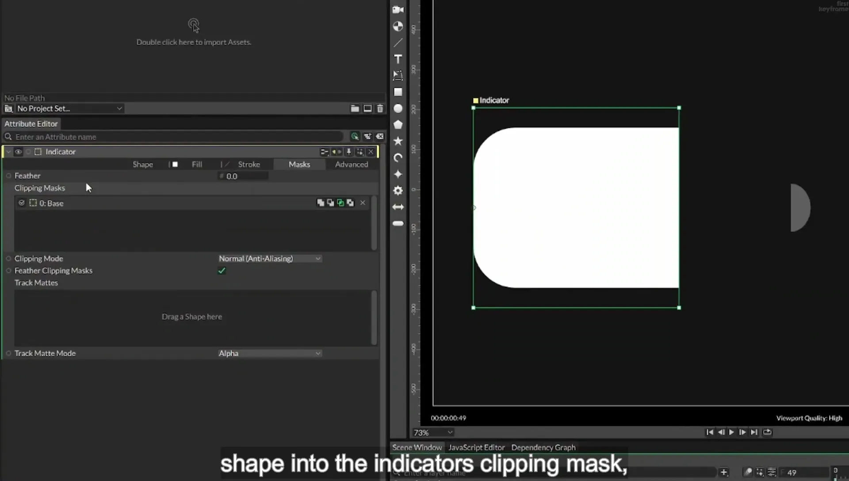Open the Dependency Graph tab

[x=543, y=447]
